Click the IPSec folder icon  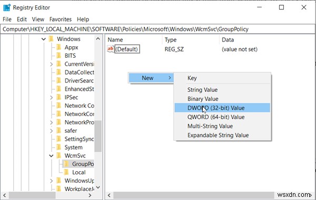coord(58,97)
